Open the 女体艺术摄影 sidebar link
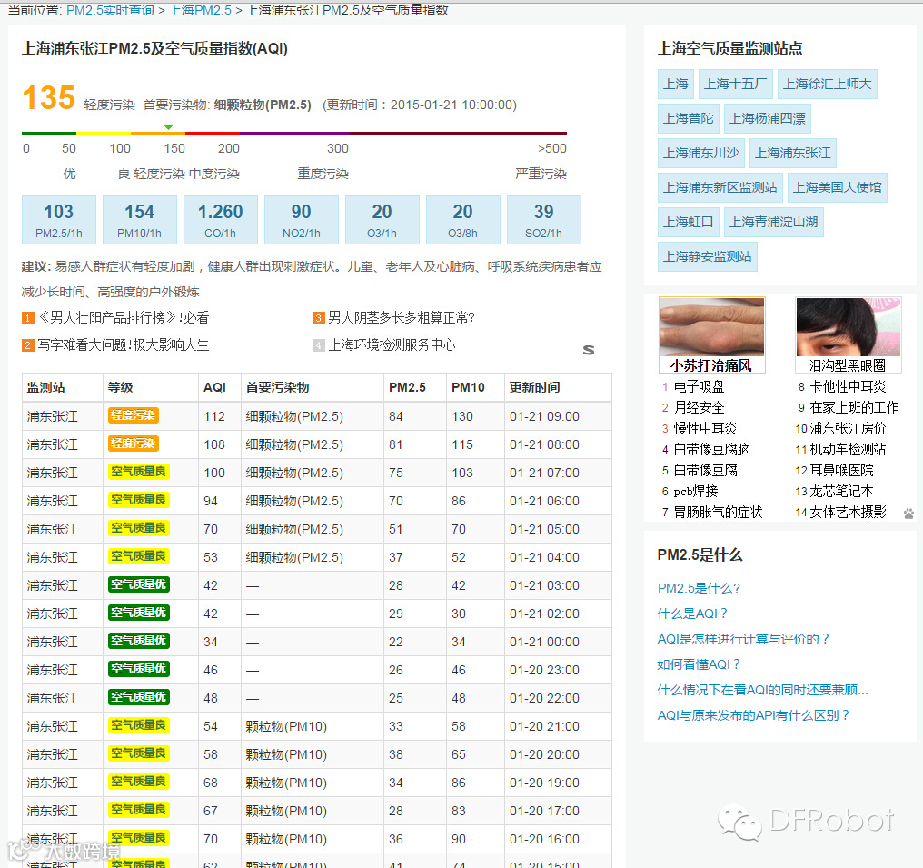 click(x=848, y=513)
